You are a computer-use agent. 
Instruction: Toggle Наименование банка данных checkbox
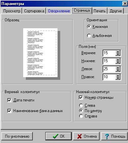click(x=9, y=111)
